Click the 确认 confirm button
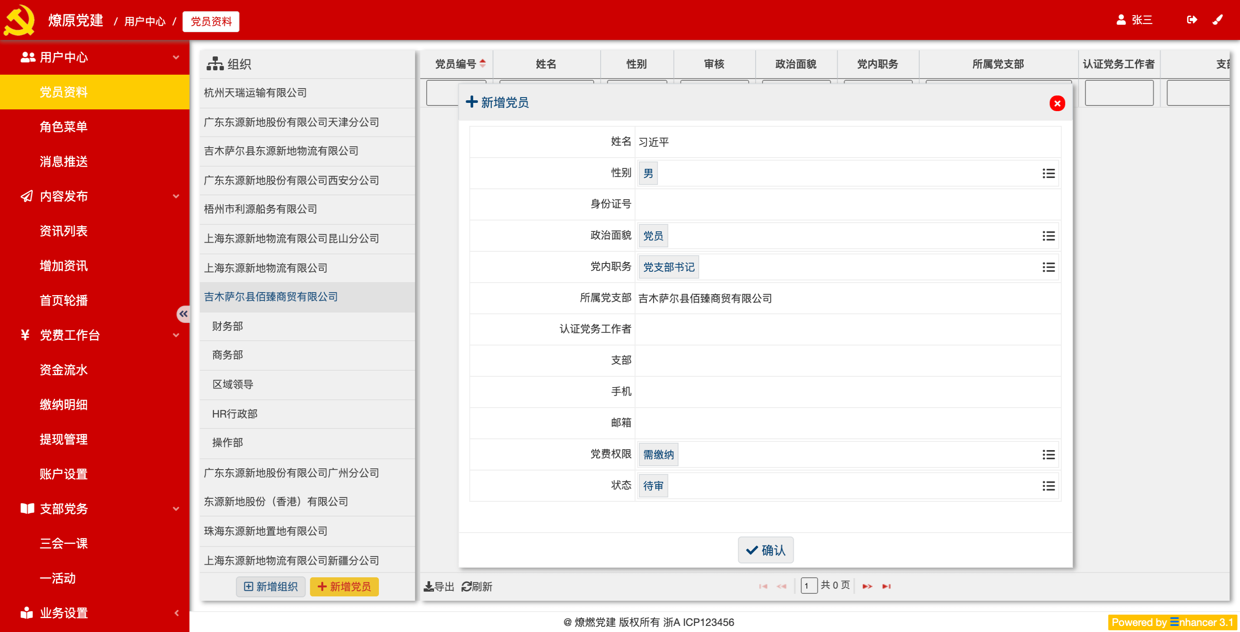This screenshot has width=1240, height=632. (x=766, y=550)
